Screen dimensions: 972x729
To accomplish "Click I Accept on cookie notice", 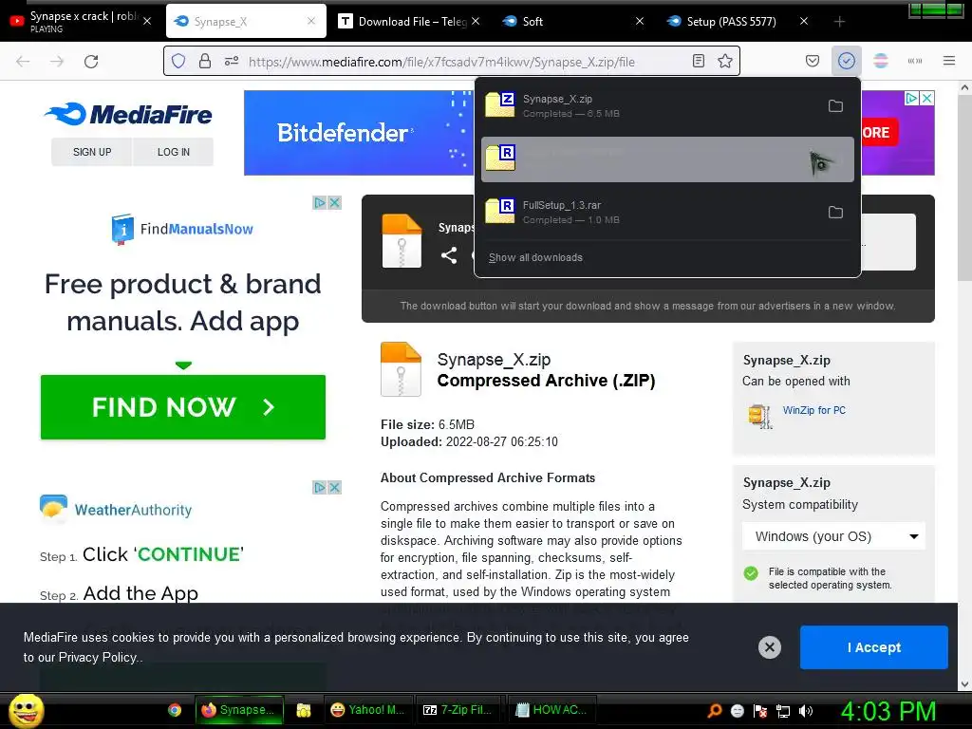I will [x=874, y=647].
